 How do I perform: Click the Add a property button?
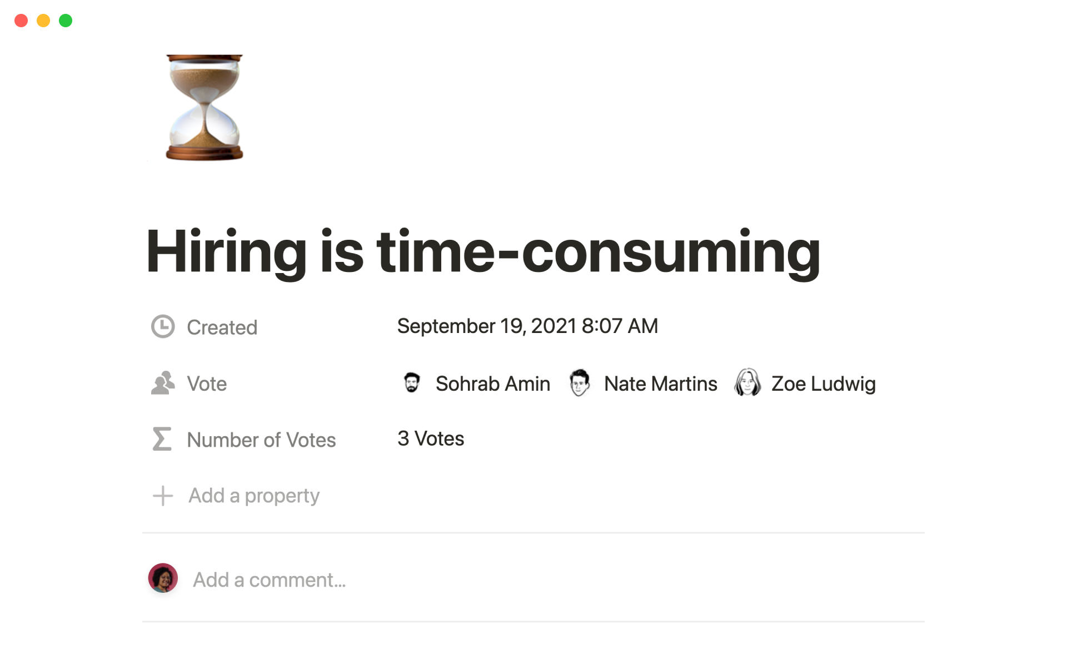pos(254,496)
